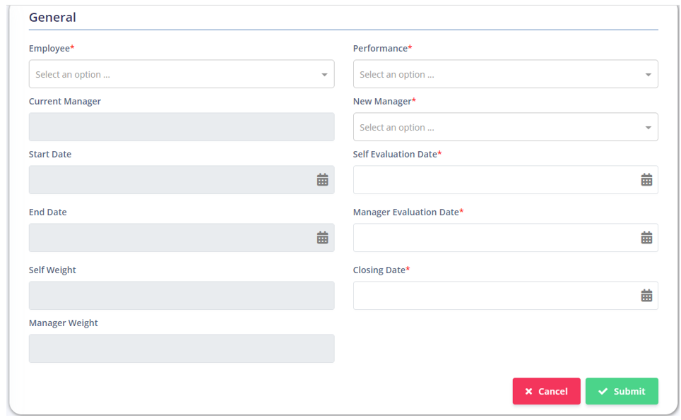The image size is (681, 420).
Task: Click the Self Weight field
Action: pyautogui.click(x=182, y=296)
